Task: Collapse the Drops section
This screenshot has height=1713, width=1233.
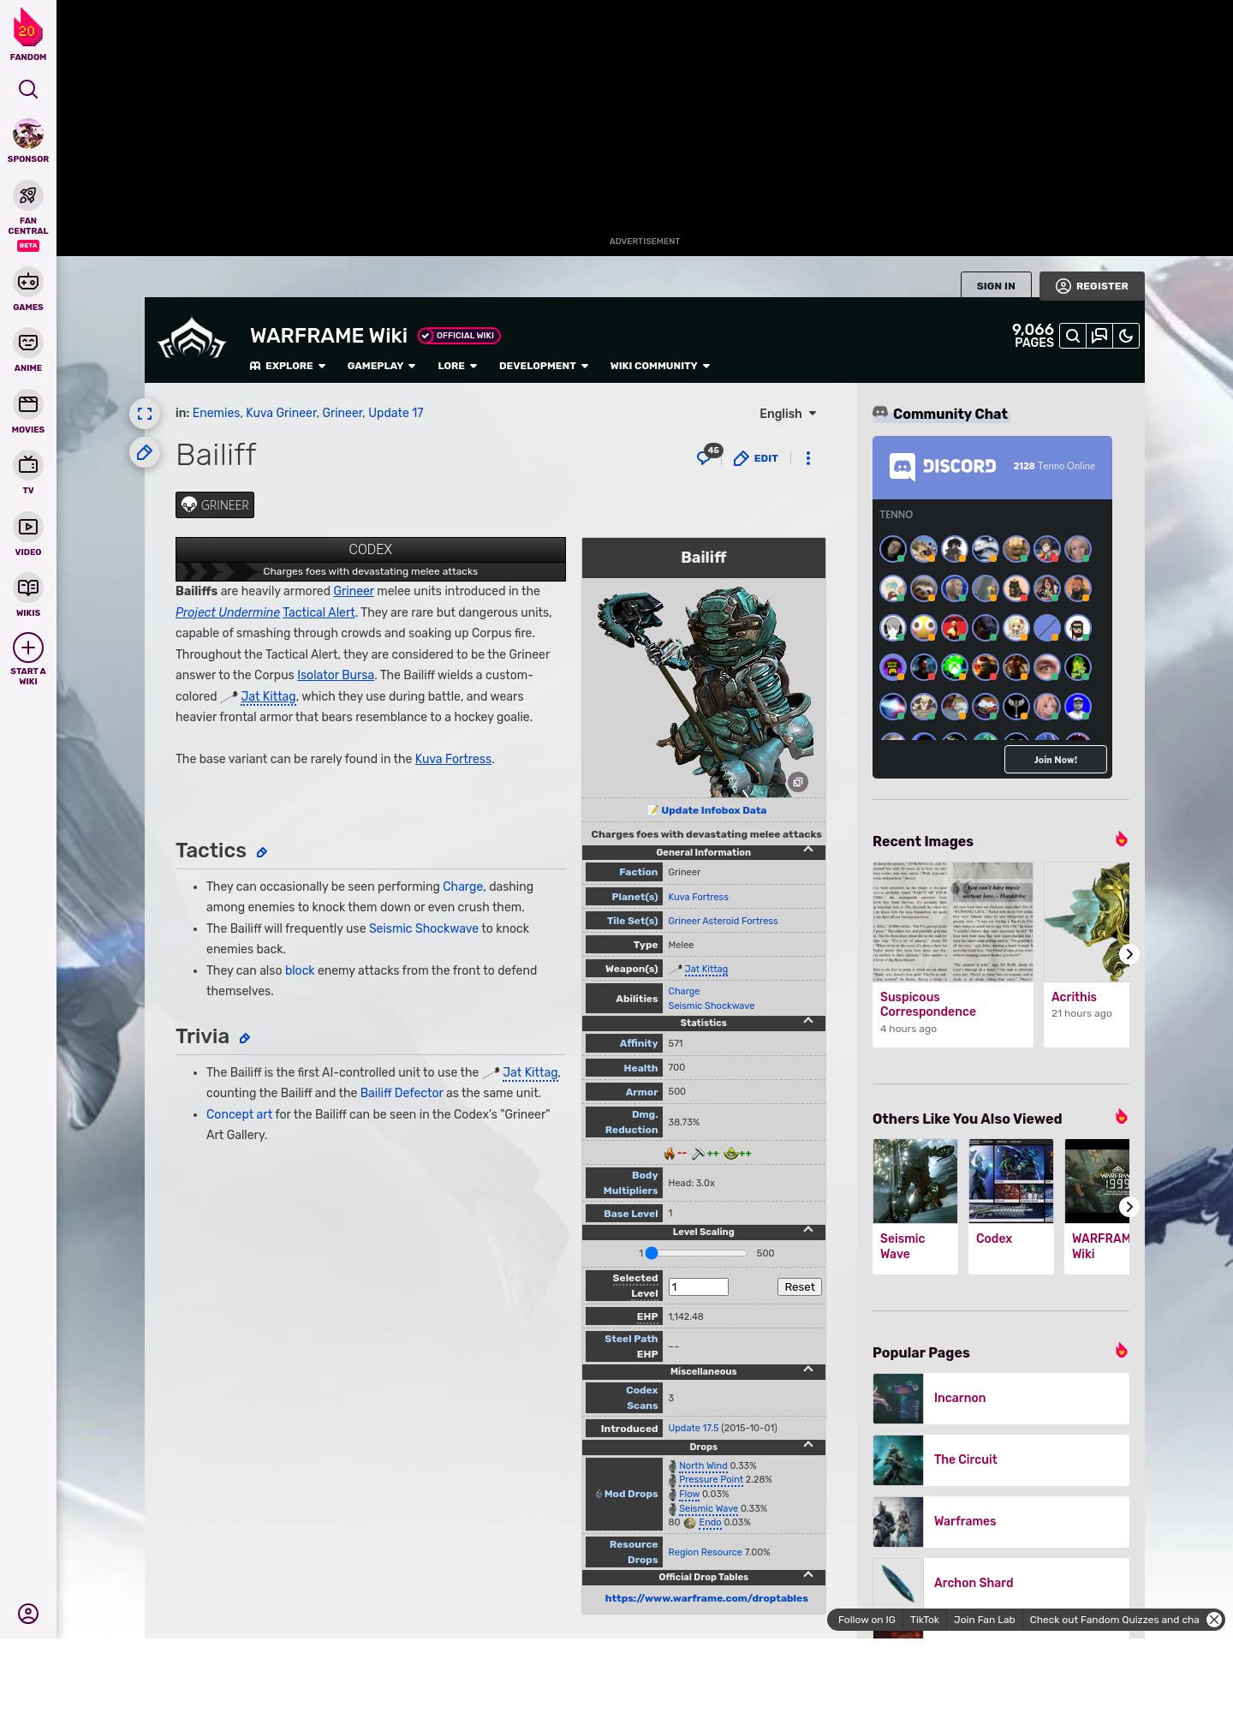Action: point(808,1444)
